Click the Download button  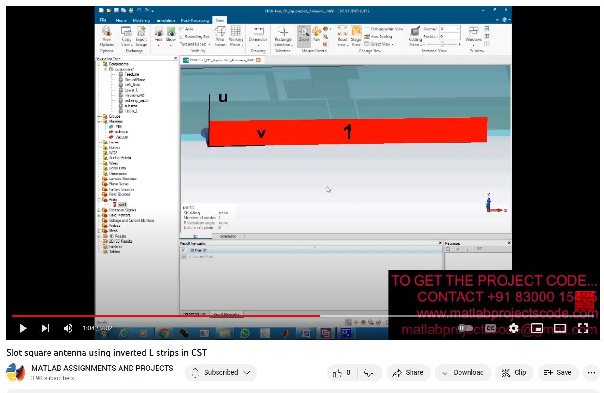pyautogui.click(x=462, y=372)
